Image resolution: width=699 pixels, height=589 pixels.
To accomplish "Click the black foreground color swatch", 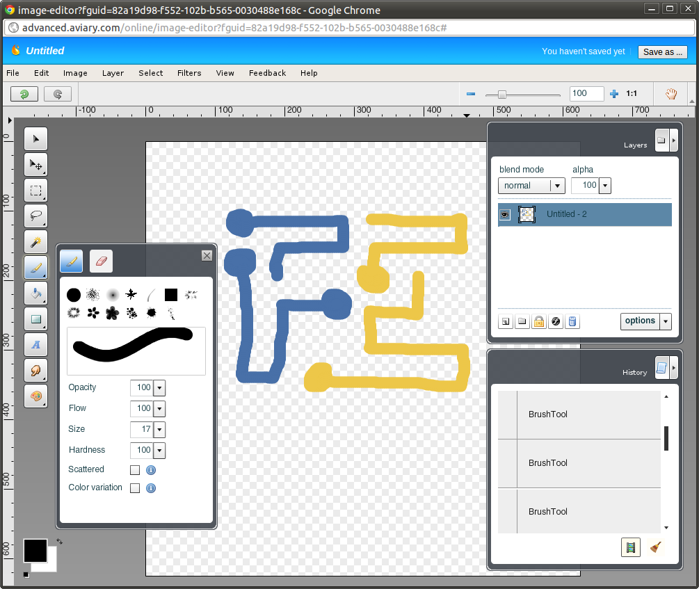I will tap(35, 550).
